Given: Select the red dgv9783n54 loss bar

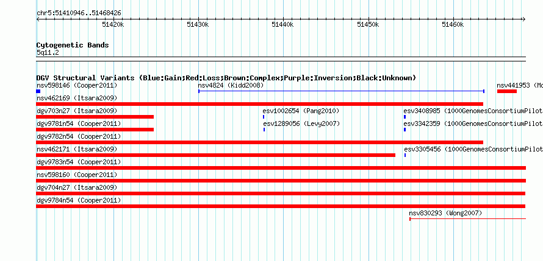Looking at the screenshot, I should coord(281,168).
